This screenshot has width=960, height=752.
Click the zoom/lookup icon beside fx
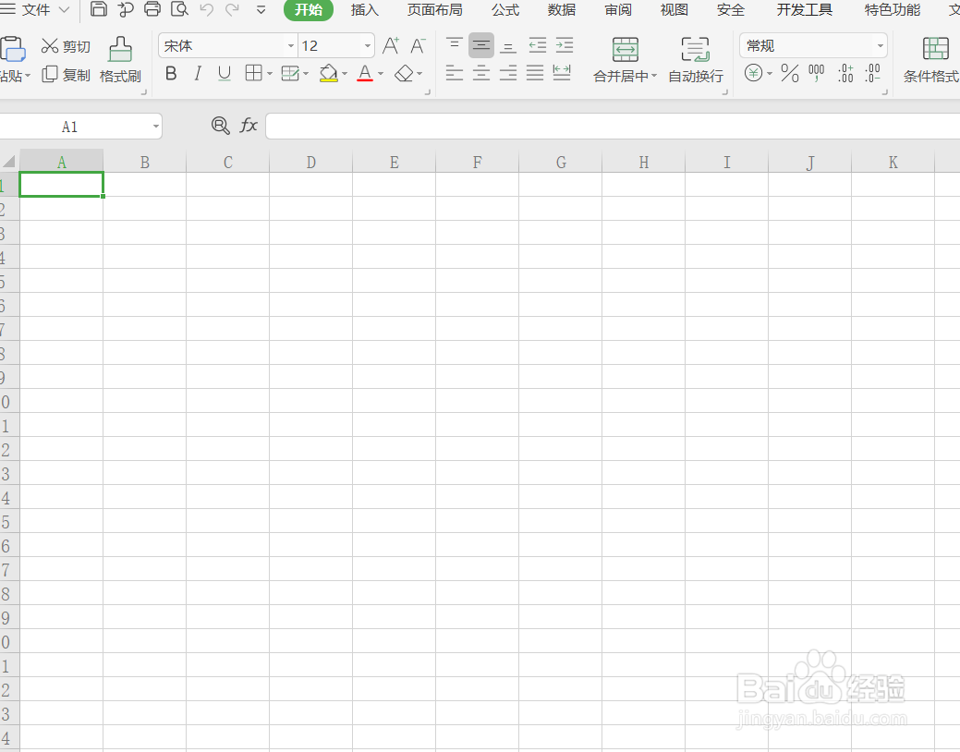(x=221, y=127)
